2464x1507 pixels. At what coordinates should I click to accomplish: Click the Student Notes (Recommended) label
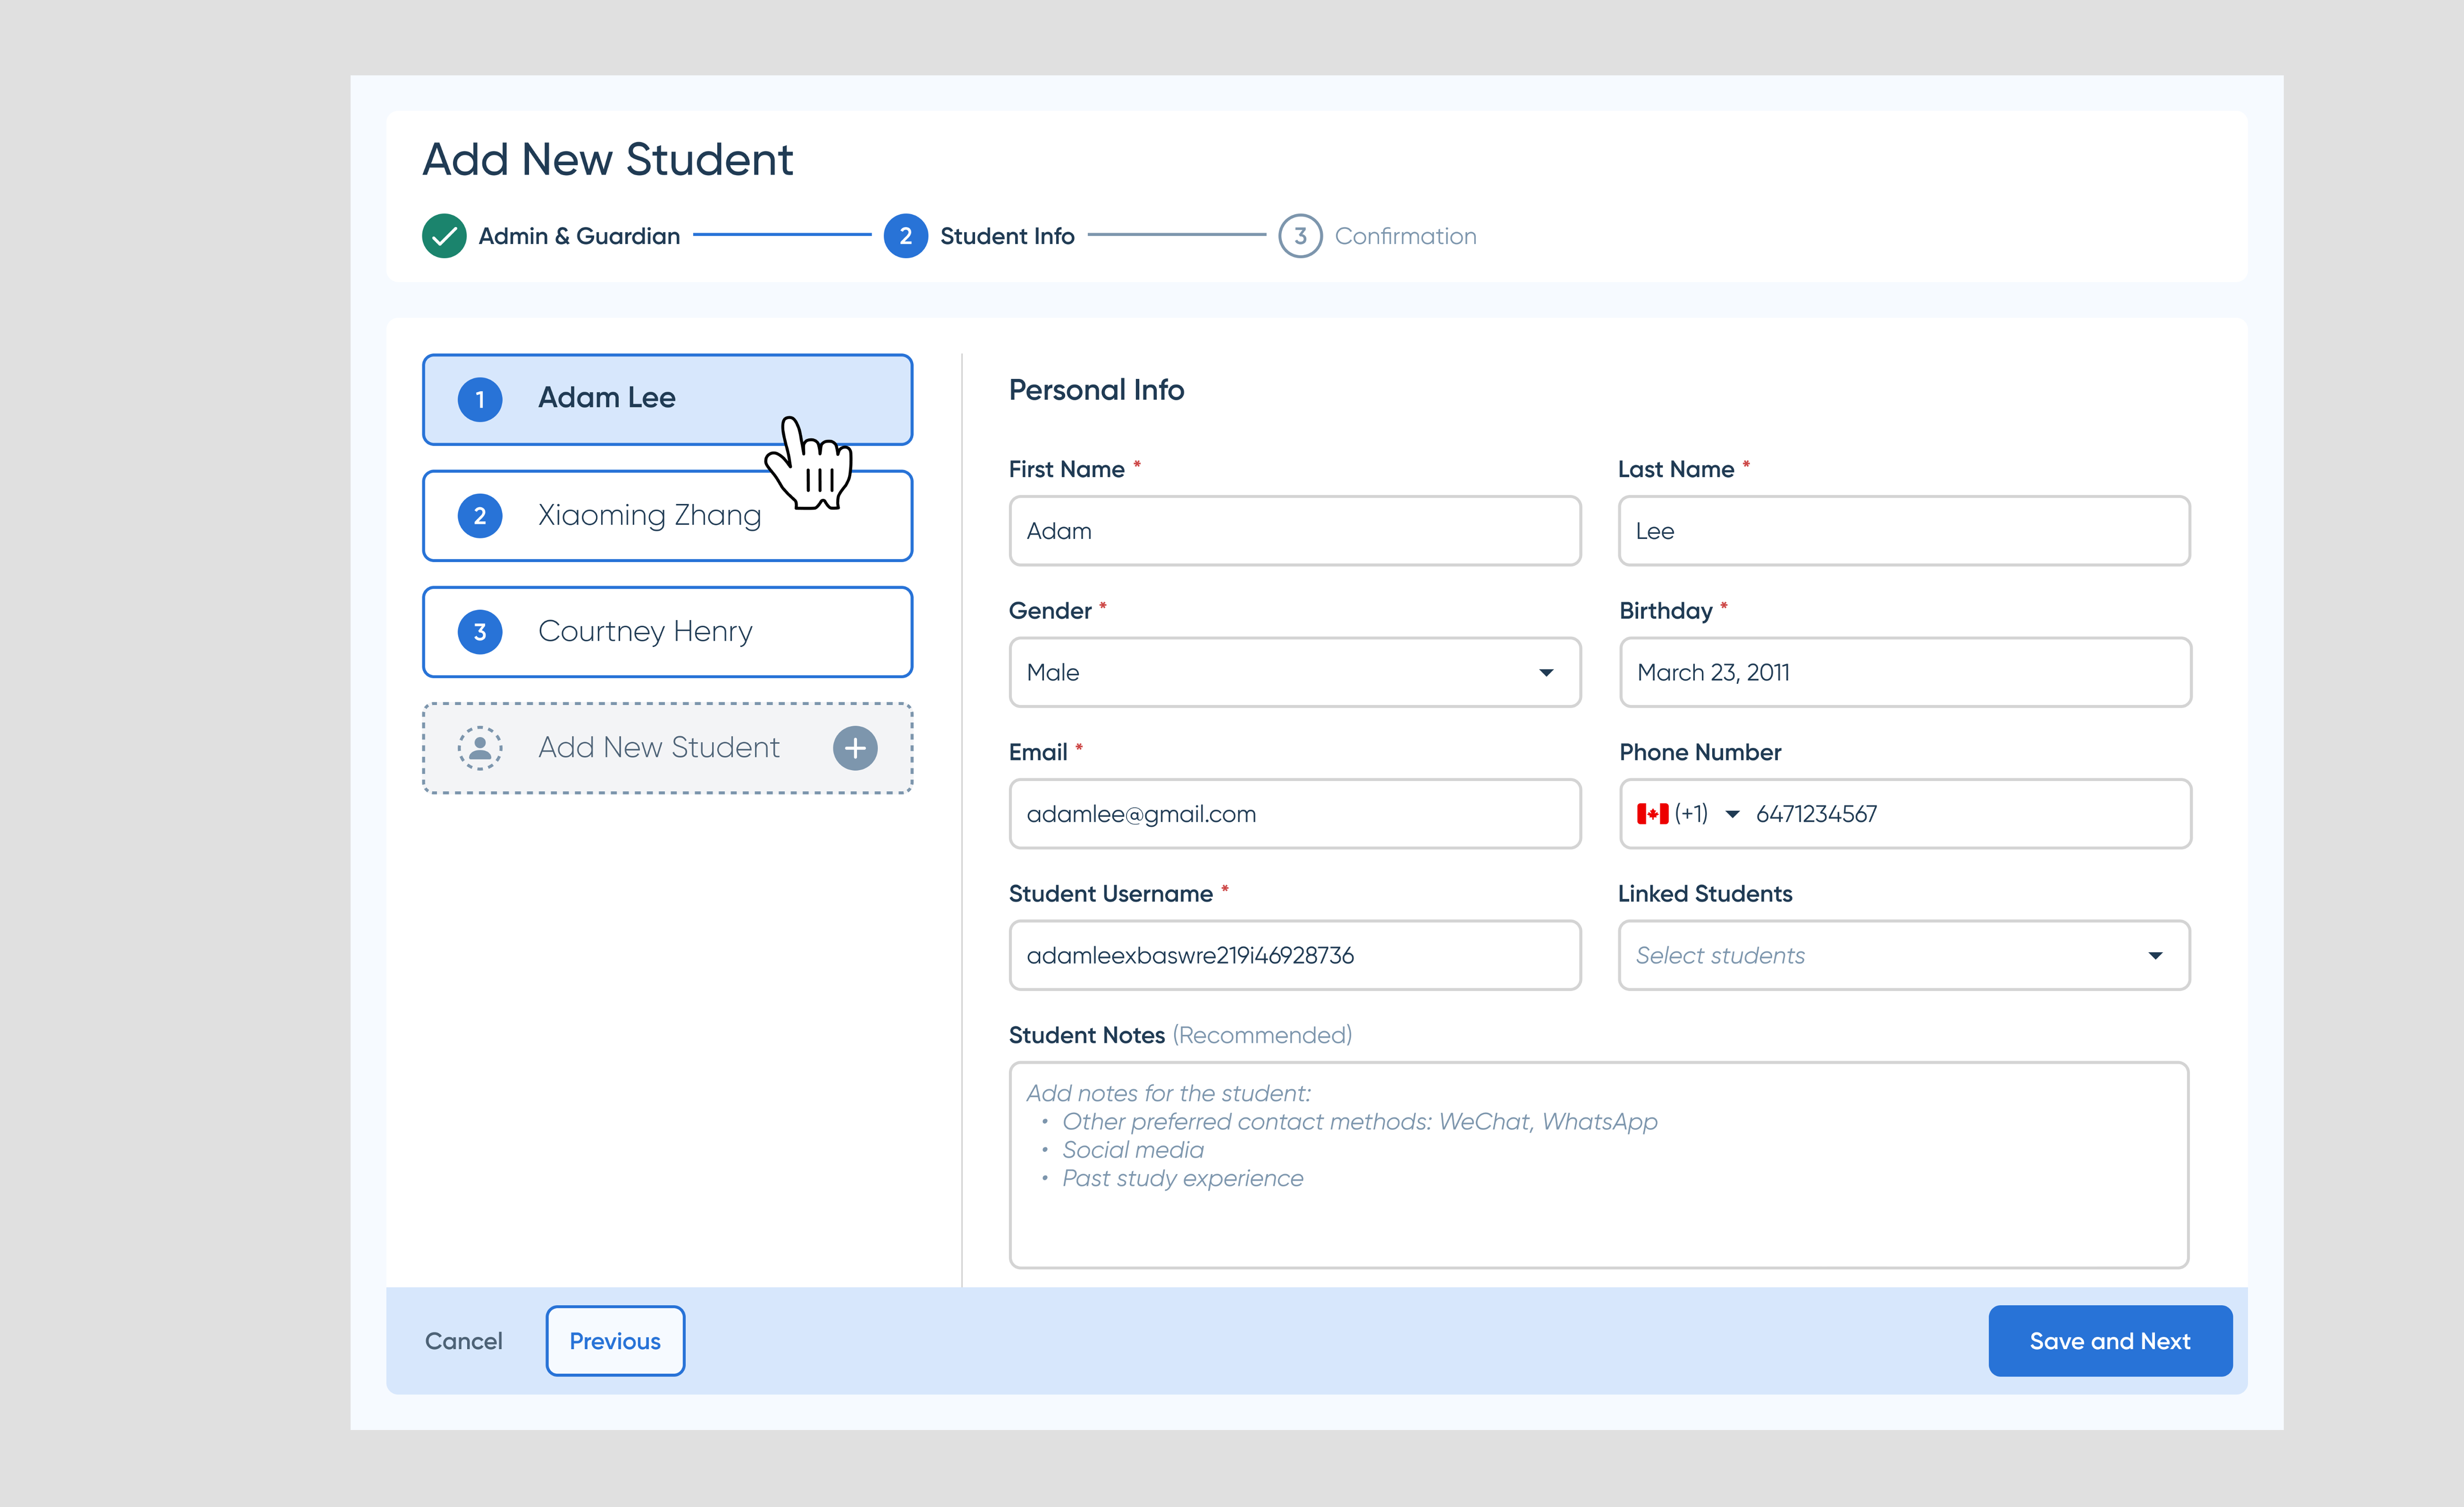pyautogui.click(x=1180, y=1035)
